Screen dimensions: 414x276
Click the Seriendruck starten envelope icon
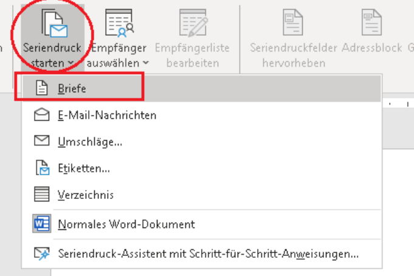[x=54, y=23]
